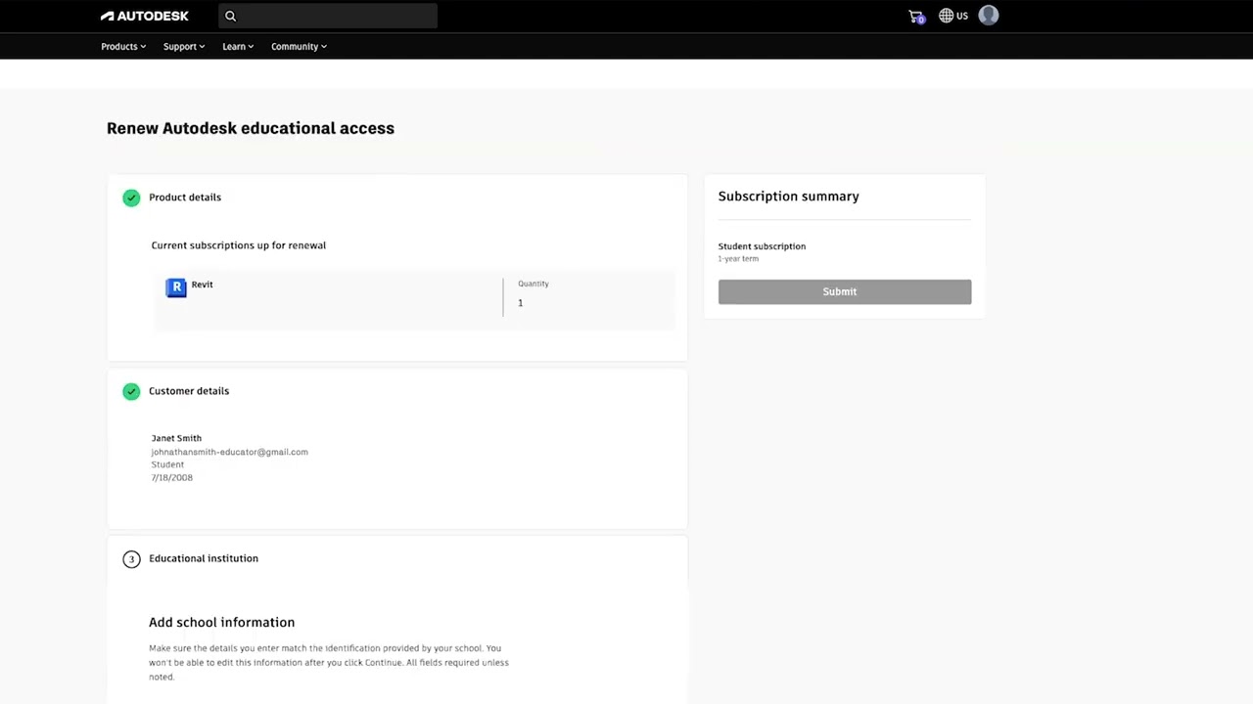Click the globe region icon
1253x704 pixels.
(946, 16)
